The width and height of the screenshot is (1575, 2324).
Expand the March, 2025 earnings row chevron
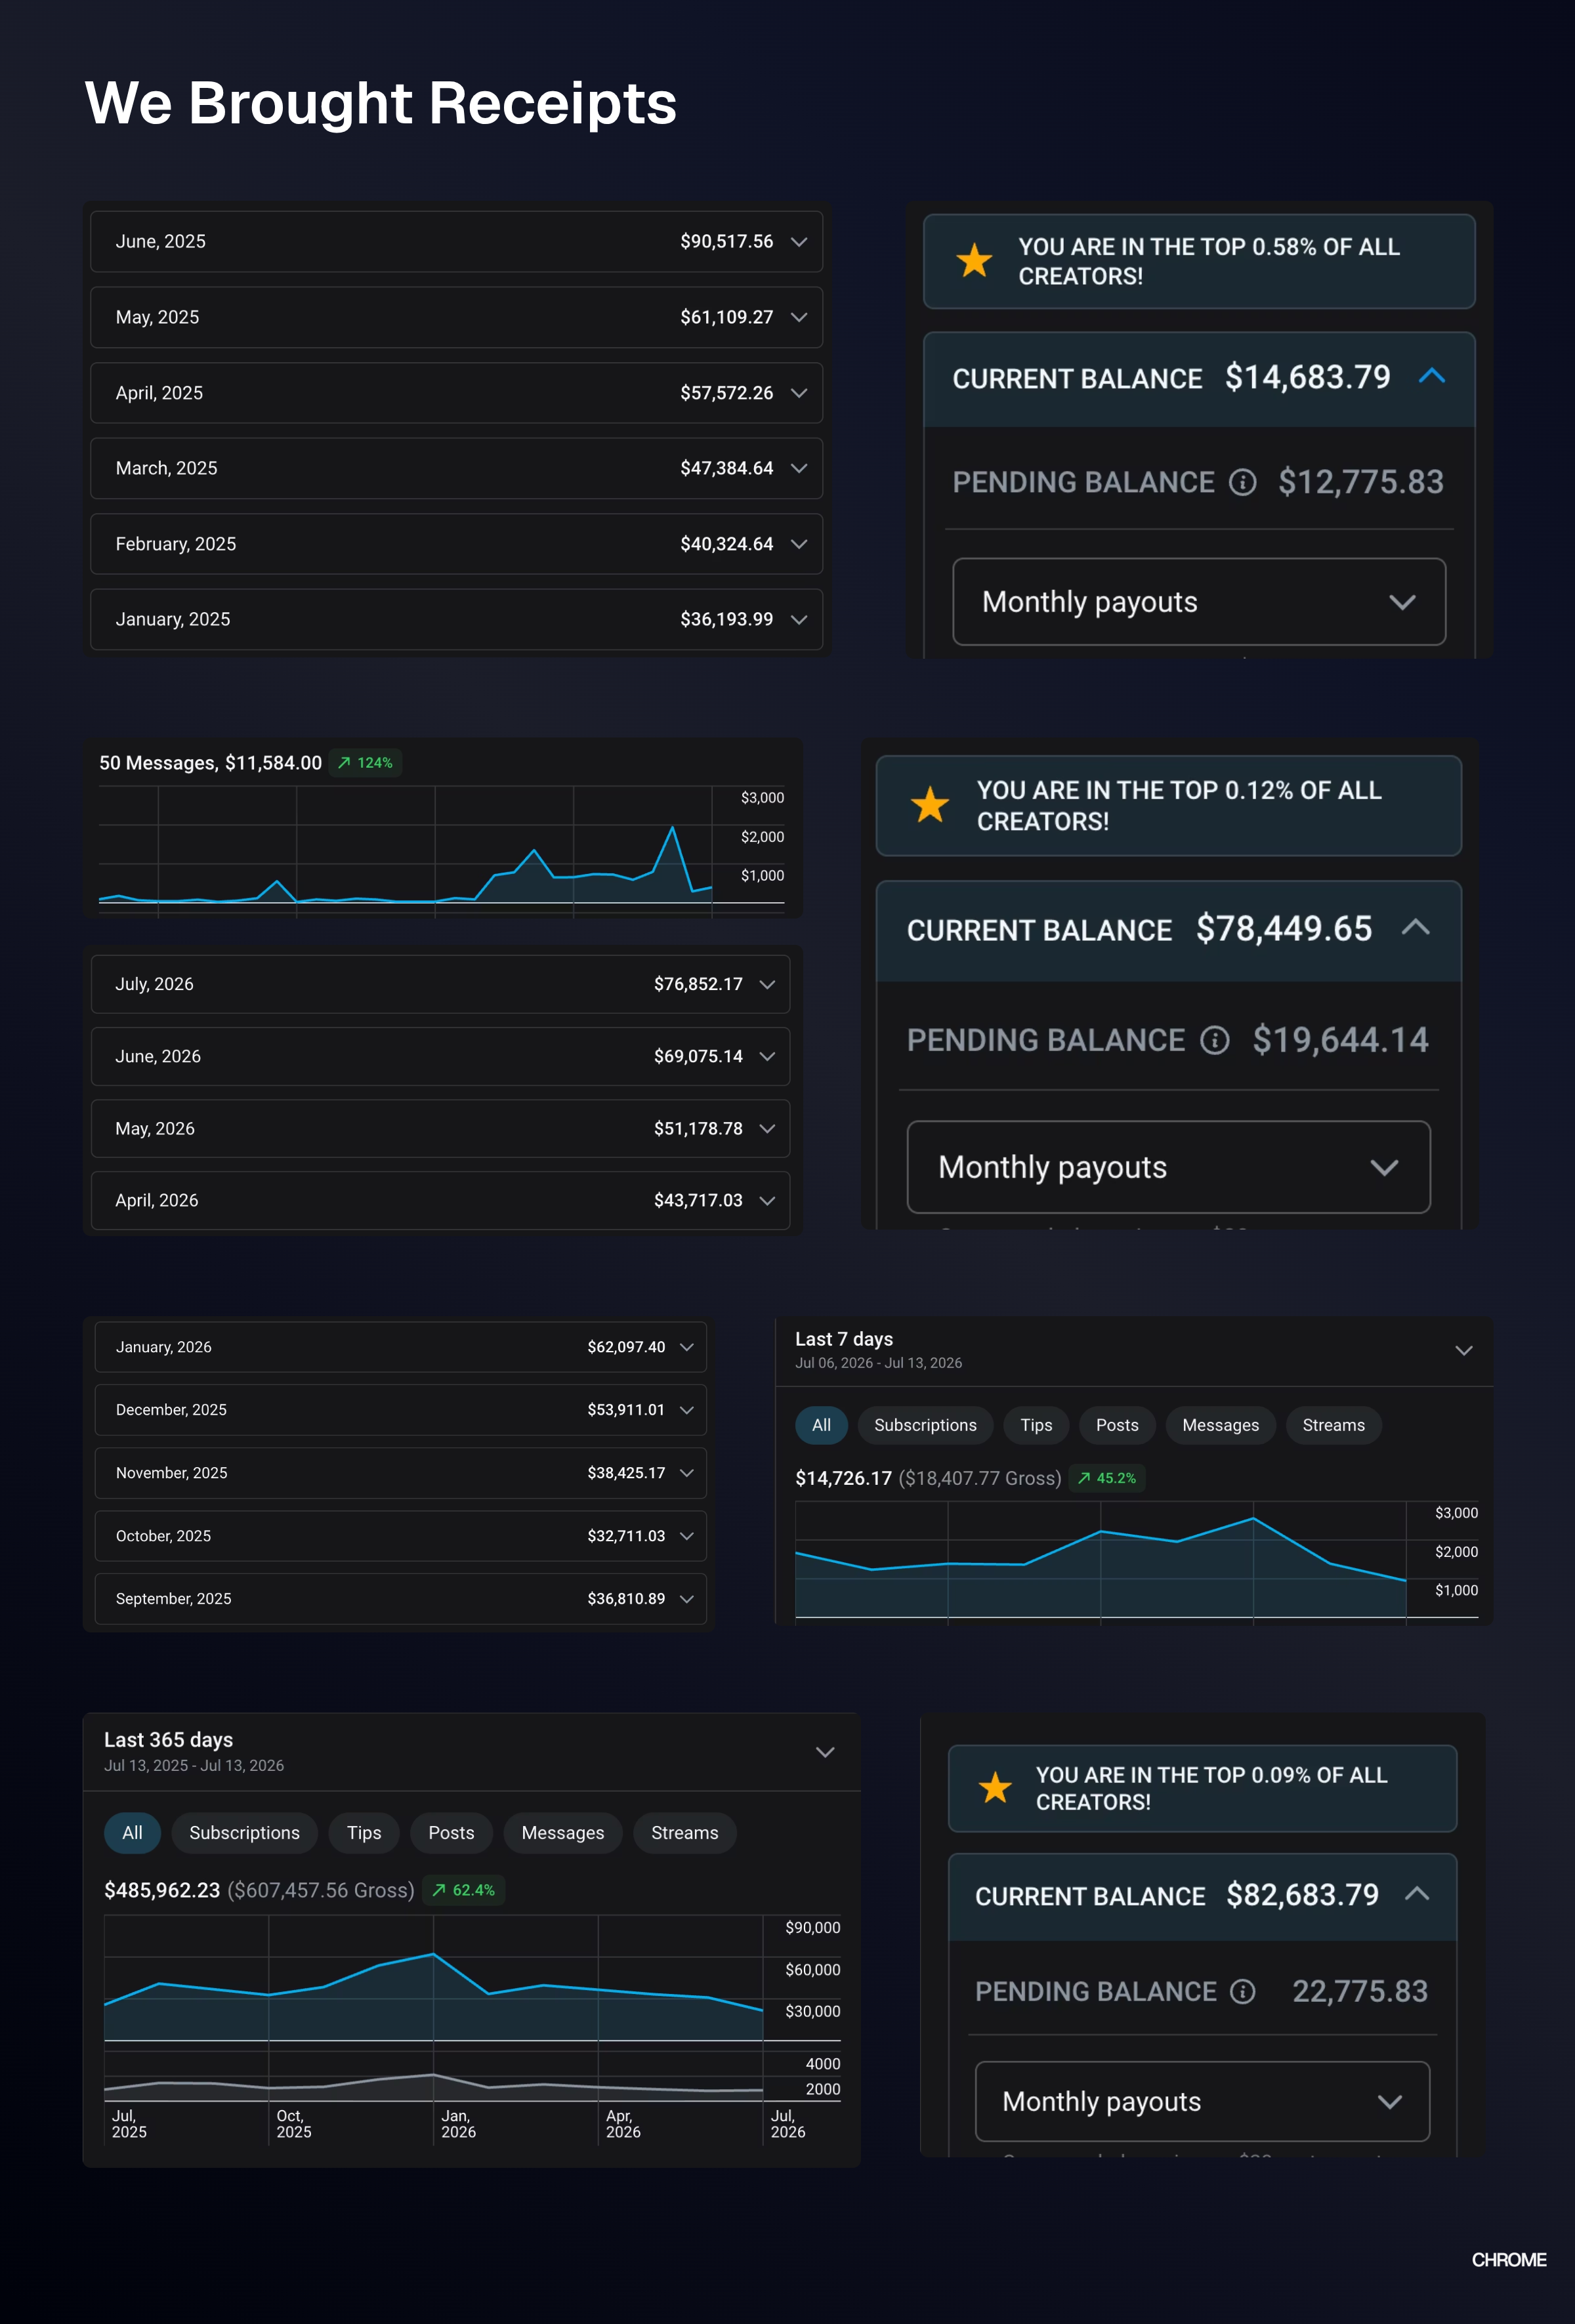point(799,468)
